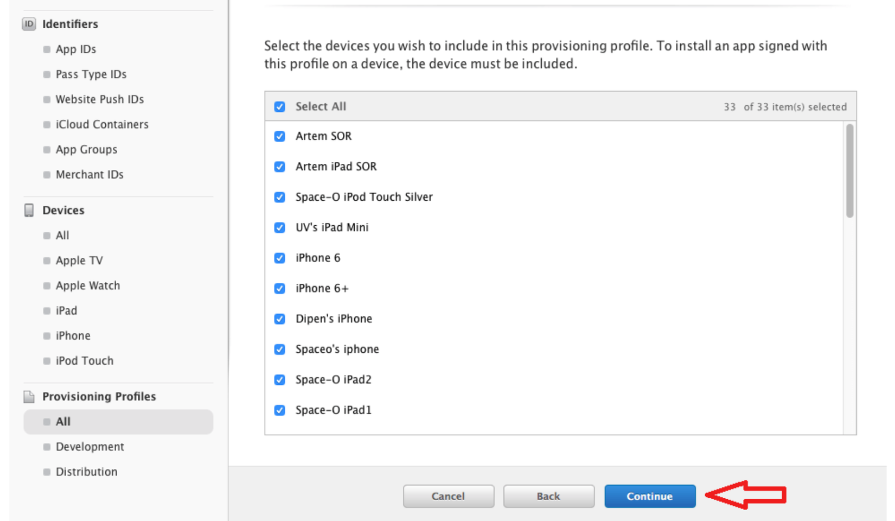Open Distribution provisioning profiles
Viewport: 895px width, 521px height.
pos(86,472)
